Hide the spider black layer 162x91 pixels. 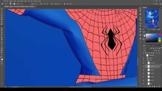144,63
